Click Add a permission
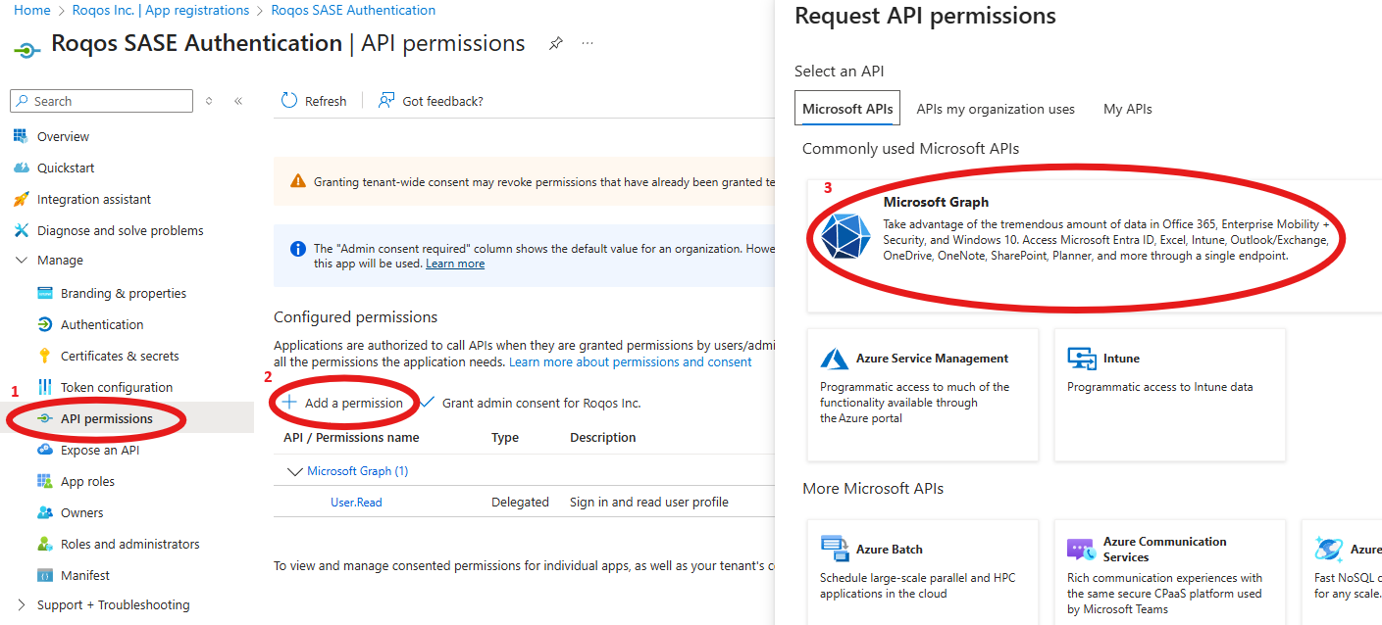Screen dimensions: 1382x625 tap(342, 403)
